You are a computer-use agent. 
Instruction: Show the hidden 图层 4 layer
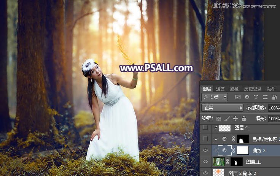(205, 127)
